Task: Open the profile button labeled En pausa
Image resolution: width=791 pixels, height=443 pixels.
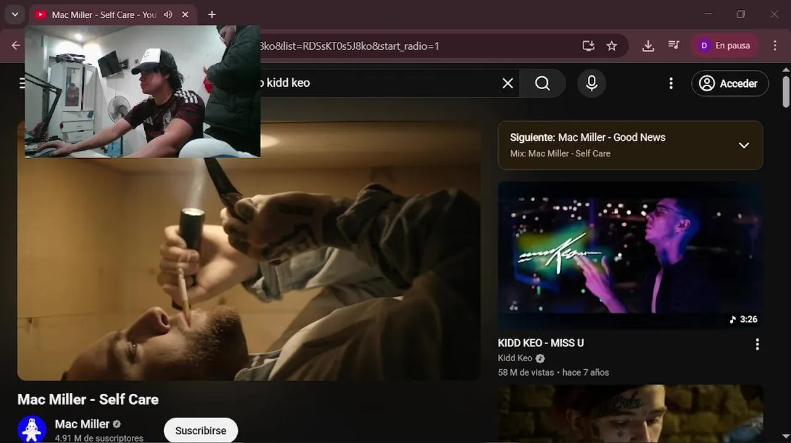Action: [x=724, y=46]
